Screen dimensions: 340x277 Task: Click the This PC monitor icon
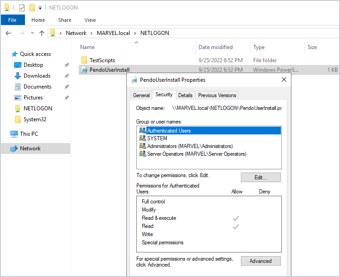tap(14, 134)
